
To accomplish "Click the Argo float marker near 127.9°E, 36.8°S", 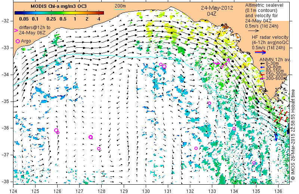I will pyautogui.click(x=99, y=149).
